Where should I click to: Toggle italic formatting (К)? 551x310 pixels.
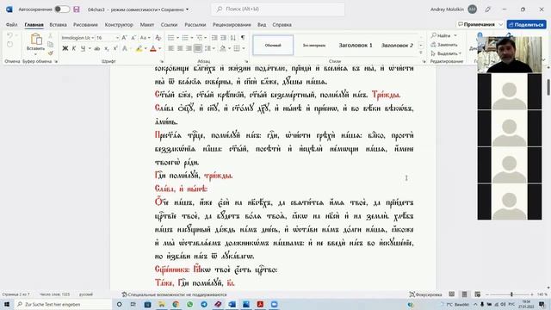(x=74, y=48)
